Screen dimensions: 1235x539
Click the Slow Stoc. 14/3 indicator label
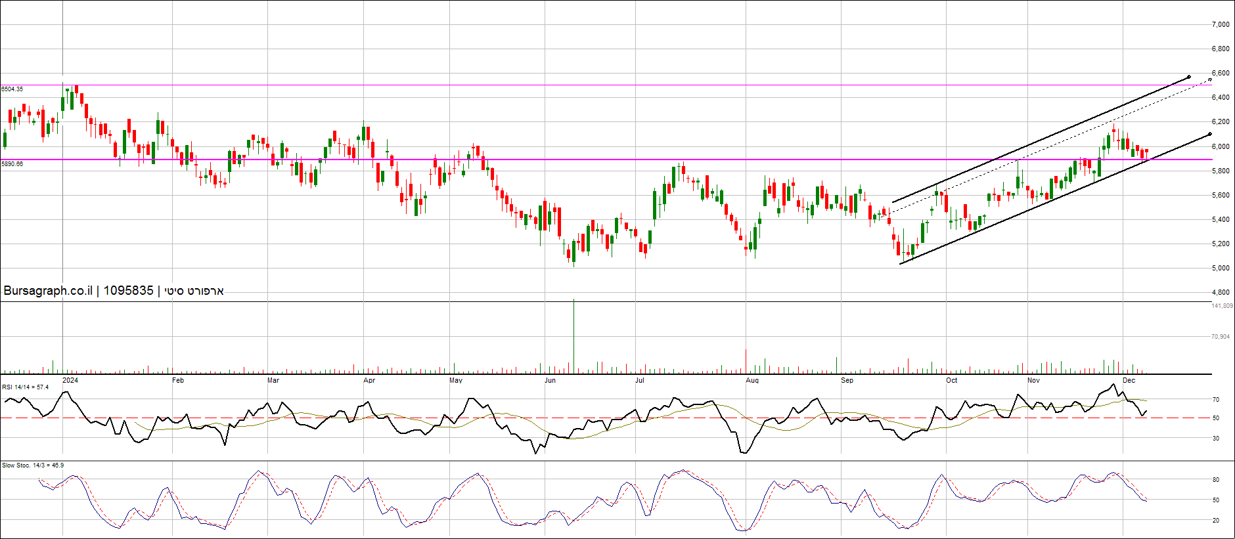[x=33, y=465]
